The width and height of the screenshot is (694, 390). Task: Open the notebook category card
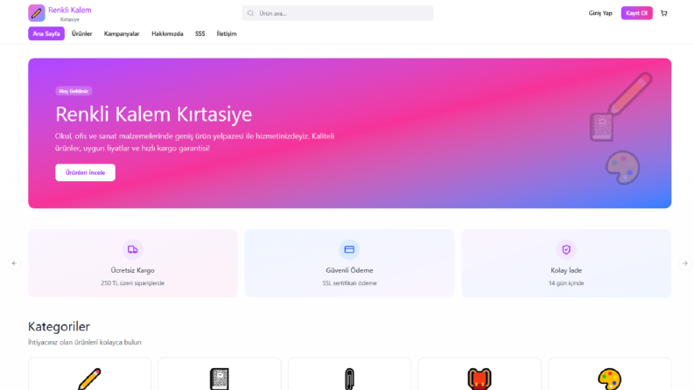click(x=220, y=374)
